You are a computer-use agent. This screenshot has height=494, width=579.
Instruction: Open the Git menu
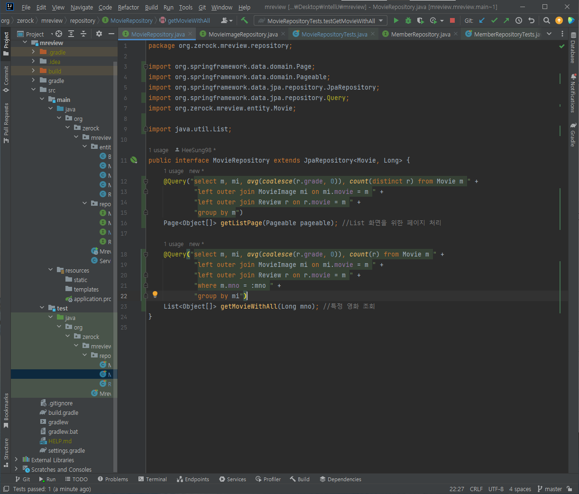(202, 7)
